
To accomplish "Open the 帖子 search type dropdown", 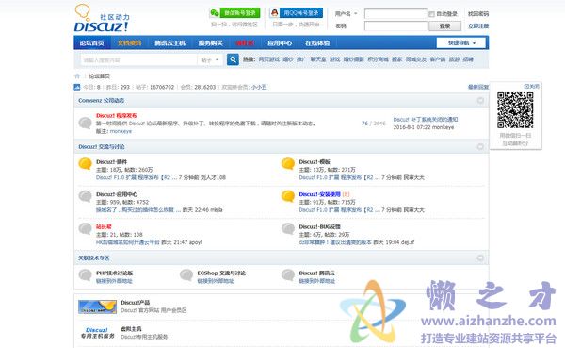I will [x=210, y=60].
